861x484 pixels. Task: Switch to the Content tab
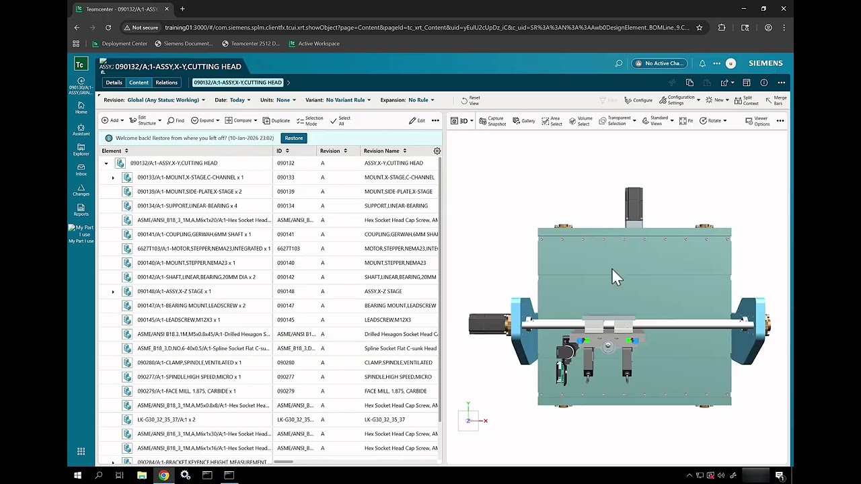(139, 83)
